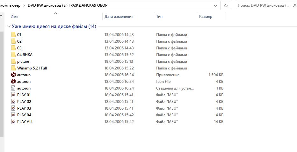297x152 pixels.
Task: Click the navigation pane scrollbar up arrow
Action: click(2, 15)
